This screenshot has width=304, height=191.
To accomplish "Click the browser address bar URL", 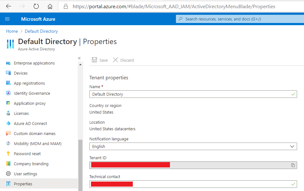I will pos(174,7).
